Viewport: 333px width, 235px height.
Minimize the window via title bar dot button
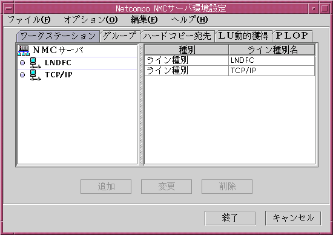314,8
